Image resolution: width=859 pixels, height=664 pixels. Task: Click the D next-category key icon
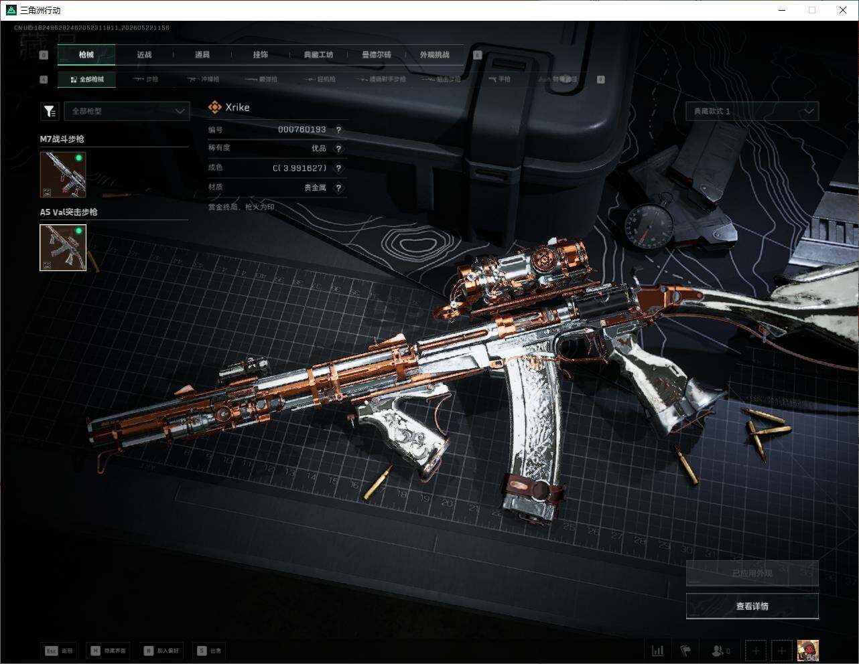click(x=600, y=79)
